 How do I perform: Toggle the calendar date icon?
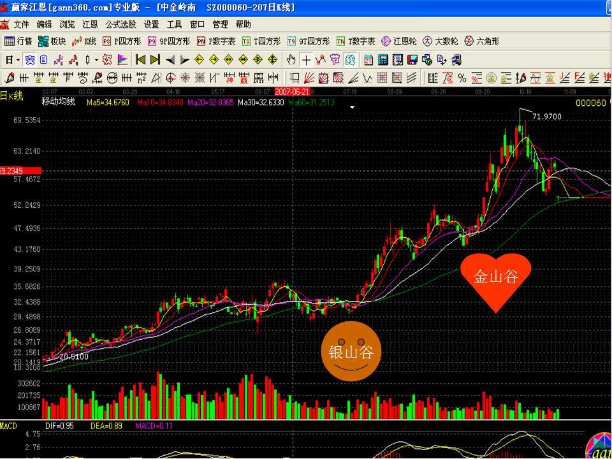pyautogui.click(x=368, y=60)
